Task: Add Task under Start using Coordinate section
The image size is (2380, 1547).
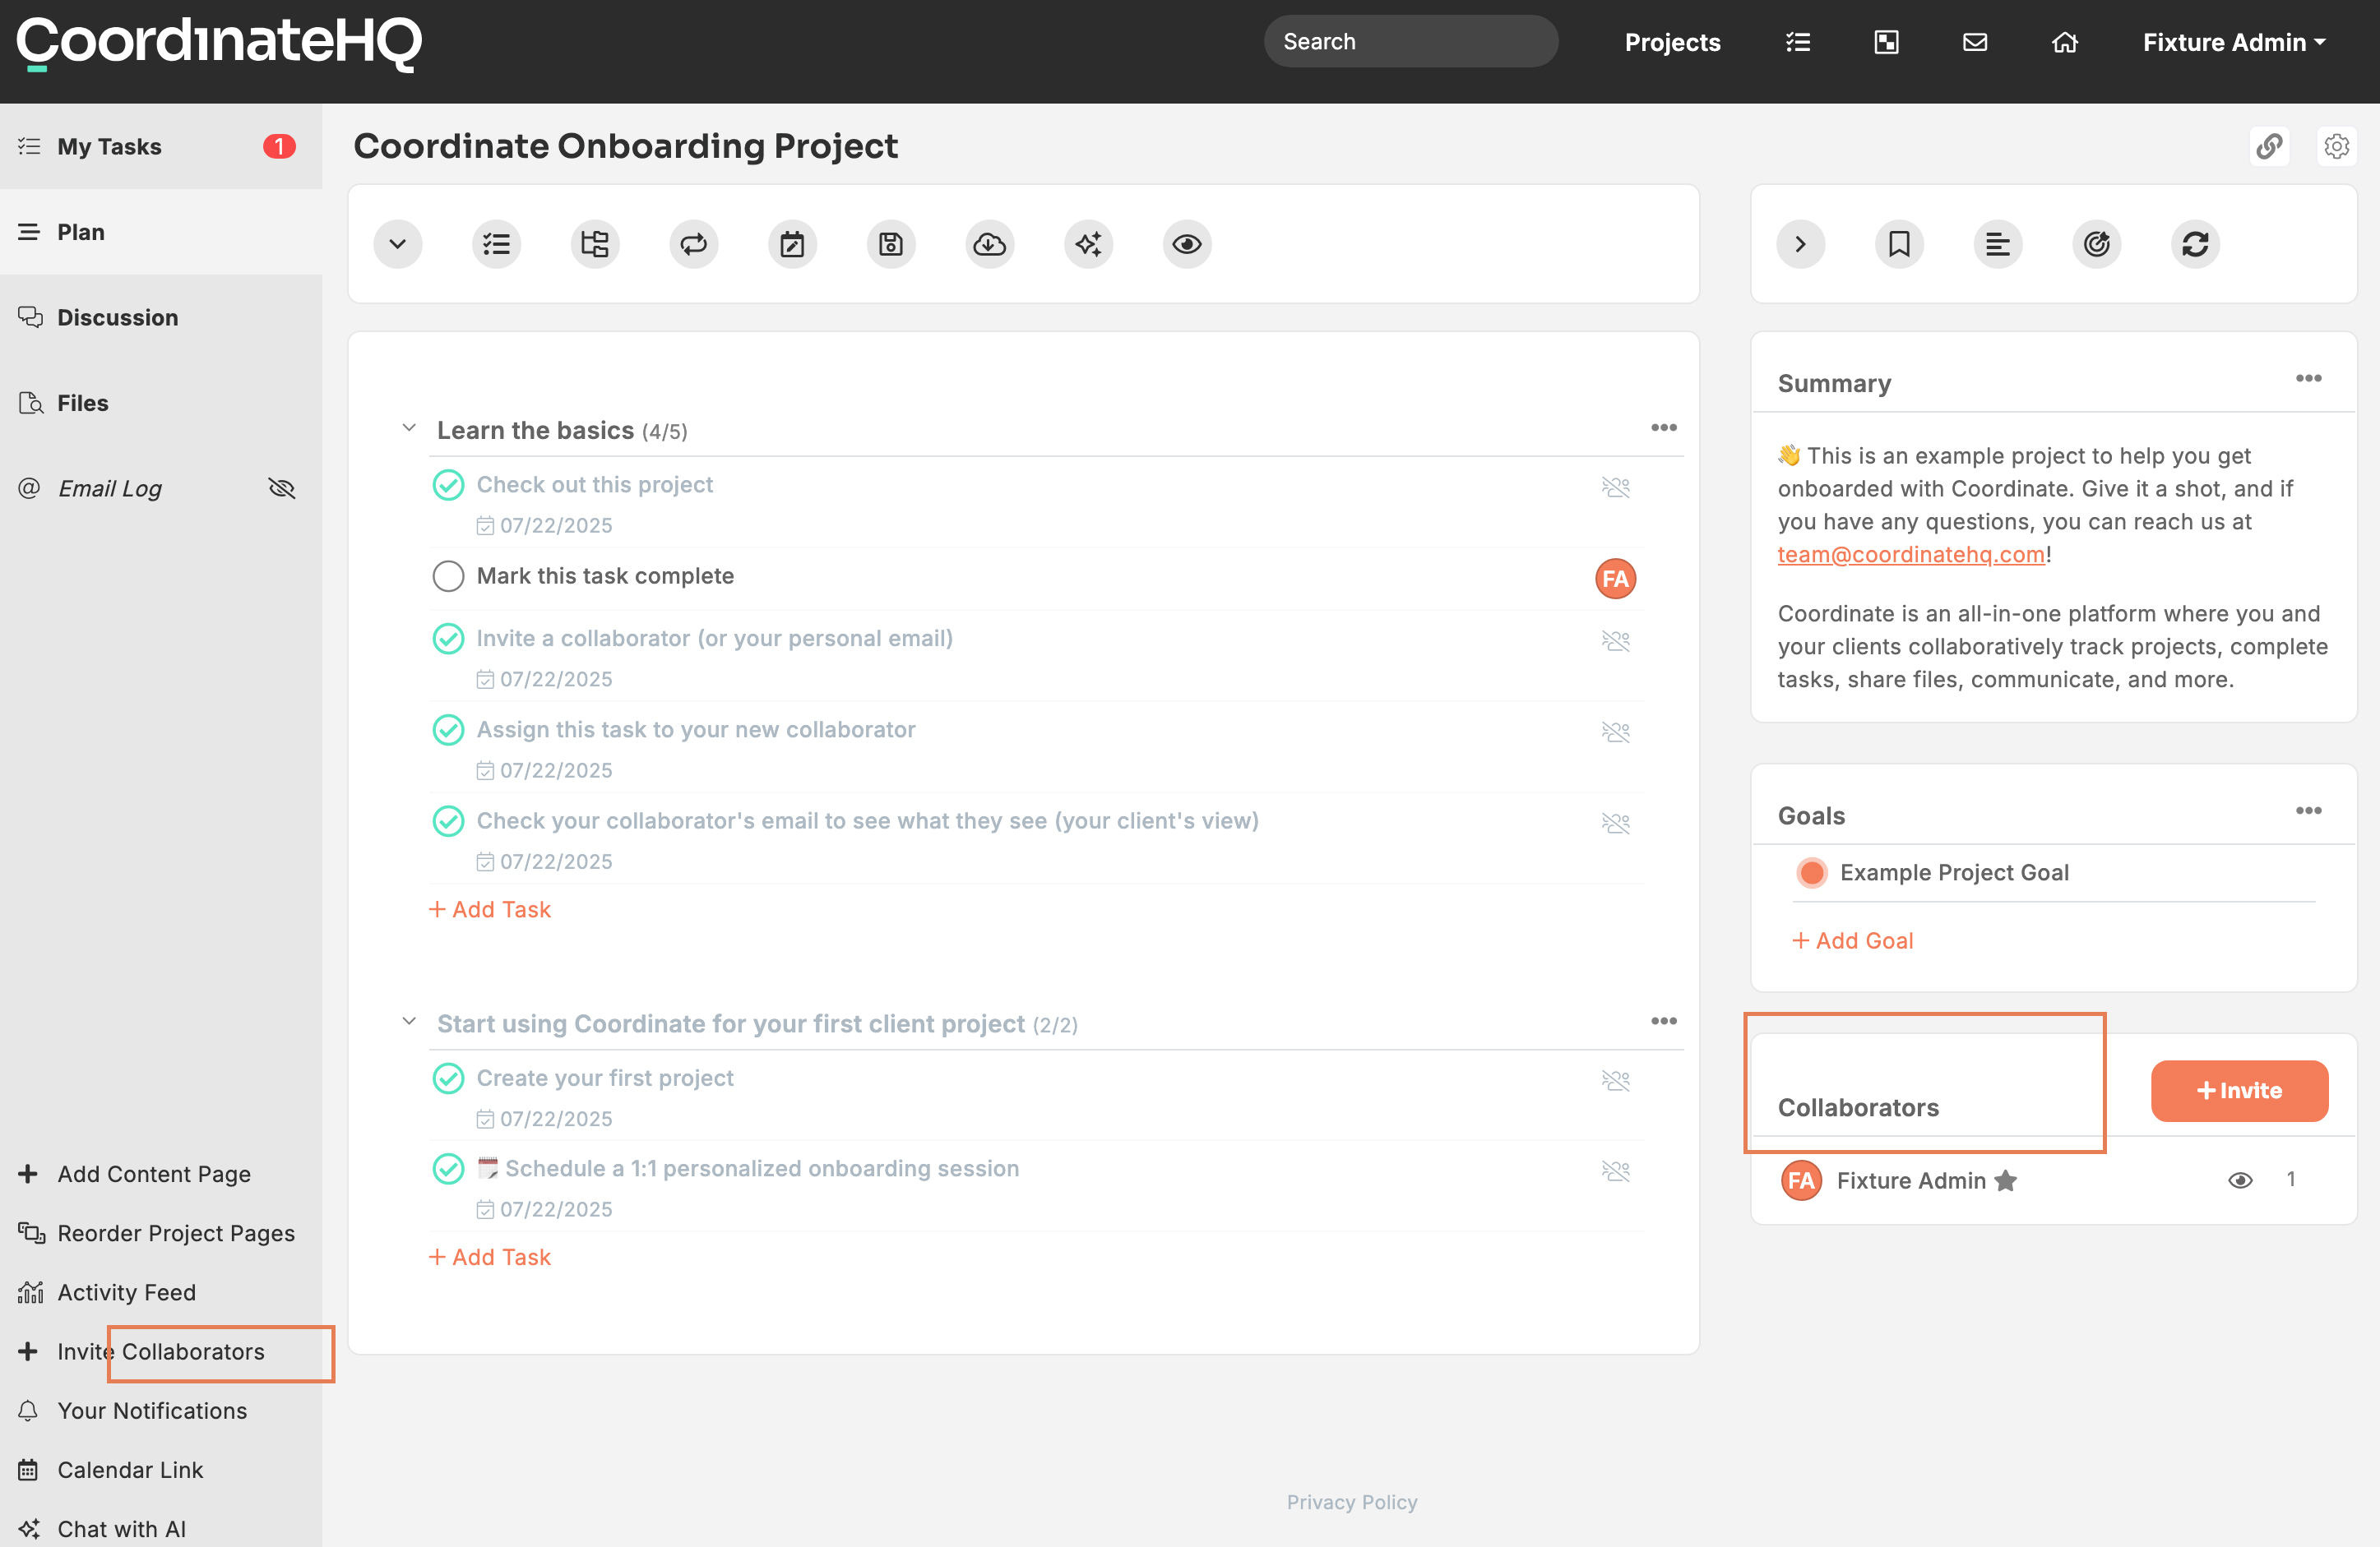Action: (x=490, y=1257)
